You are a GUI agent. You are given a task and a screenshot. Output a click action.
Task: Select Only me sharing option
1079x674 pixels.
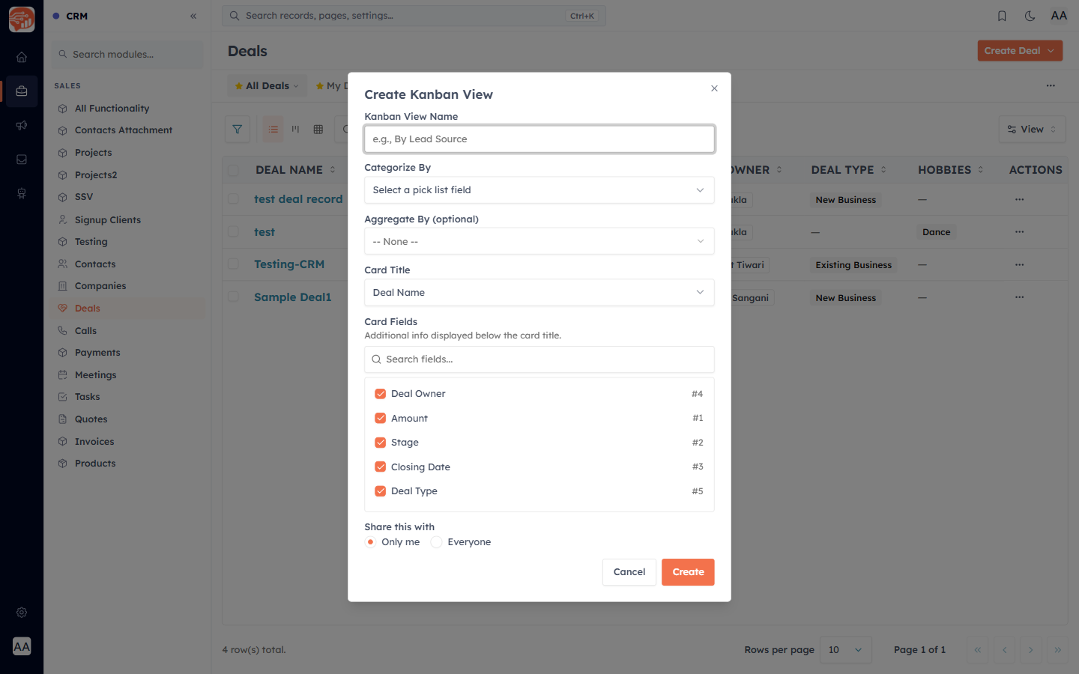click(x=370, y=542)
